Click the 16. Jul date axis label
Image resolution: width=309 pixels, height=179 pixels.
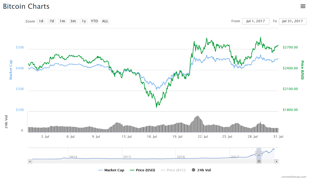pos(152,137)
